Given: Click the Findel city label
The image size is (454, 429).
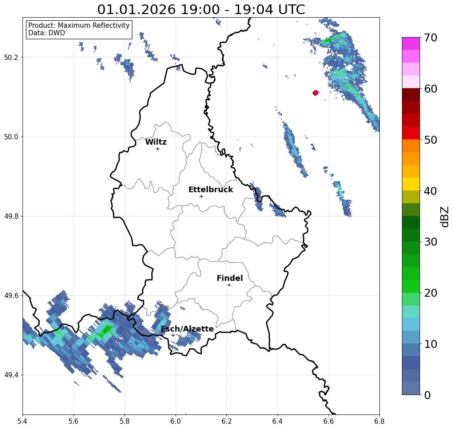Looking at the screenshot, I should click(x=229, y=278).
